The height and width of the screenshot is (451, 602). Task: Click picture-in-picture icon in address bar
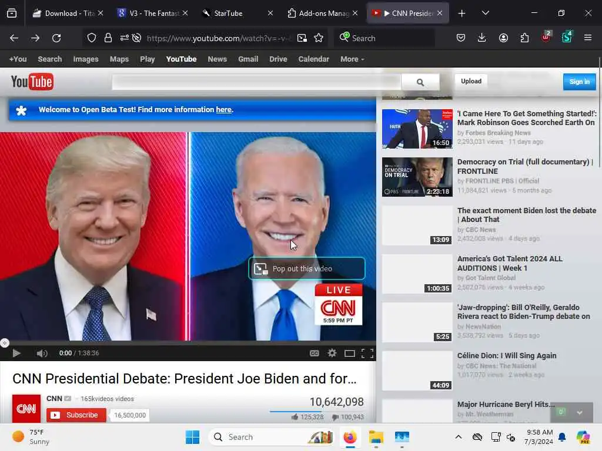point(302,38)
